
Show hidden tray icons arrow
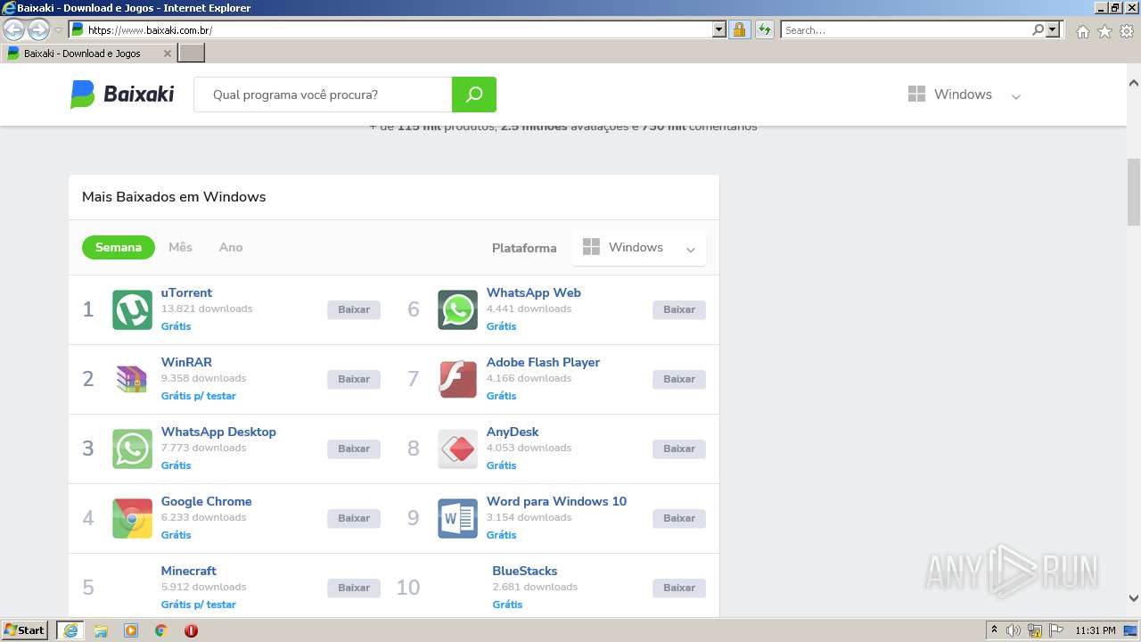click(994, 630)
